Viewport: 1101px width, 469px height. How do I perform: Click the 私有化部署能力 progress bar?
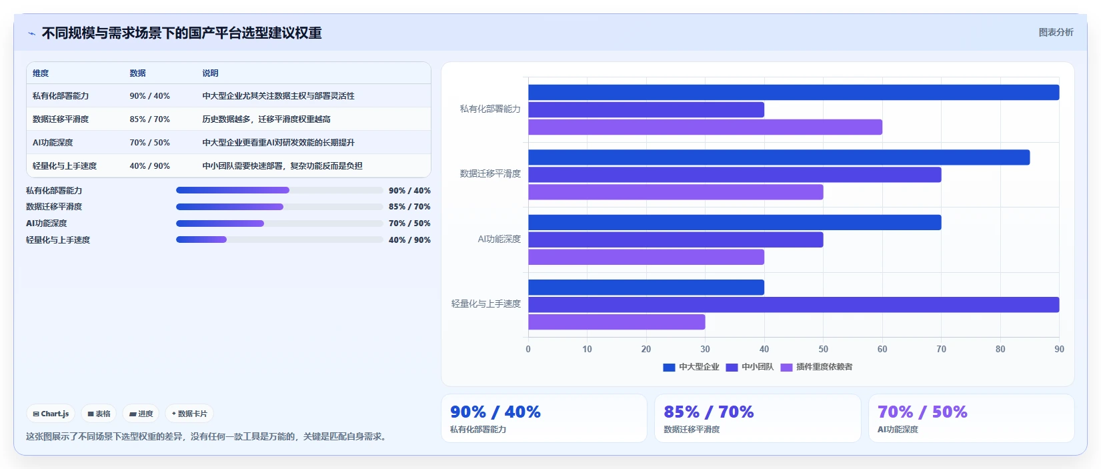tap(279, 190)
